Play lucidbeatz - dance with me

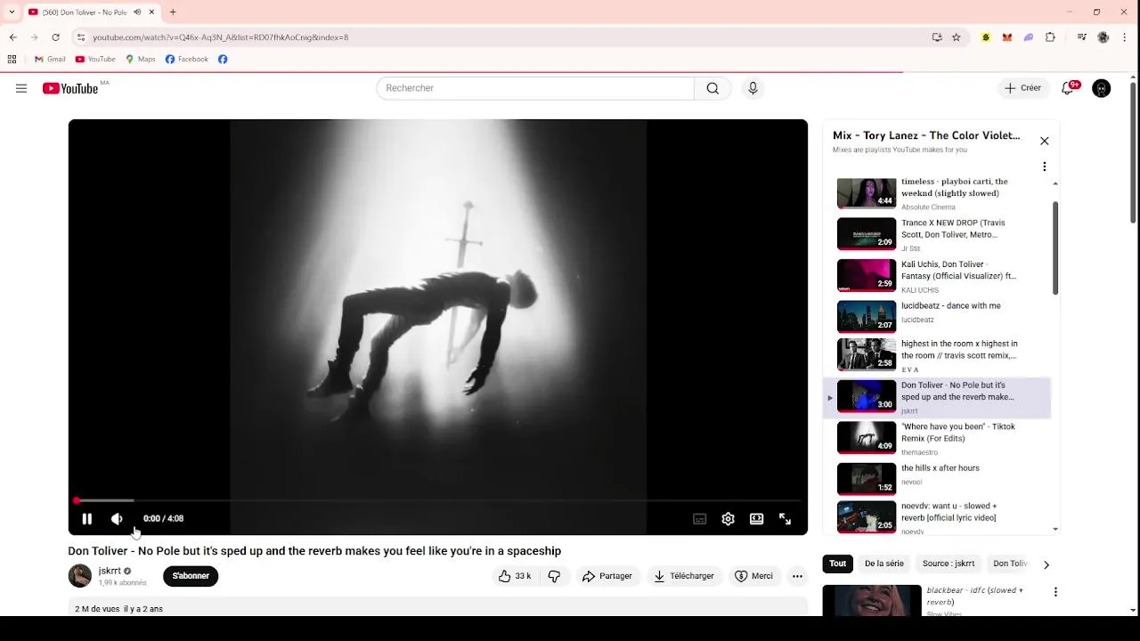pyautogui.click(x=938, y=317)
